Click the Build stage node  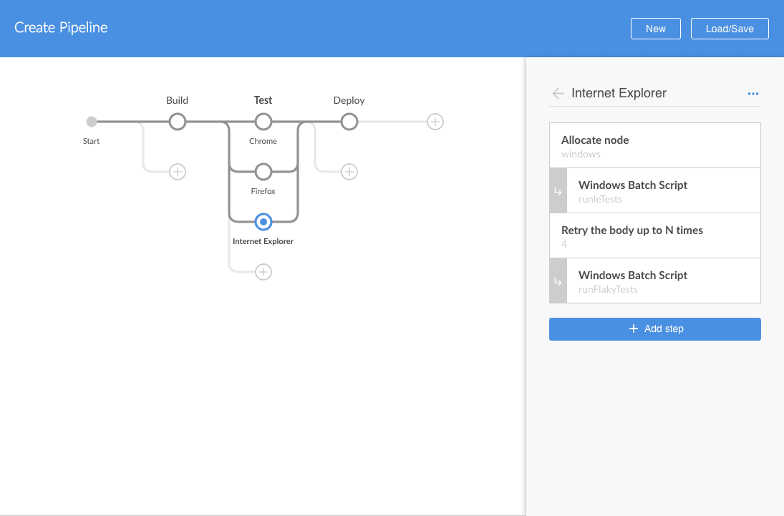178,122
